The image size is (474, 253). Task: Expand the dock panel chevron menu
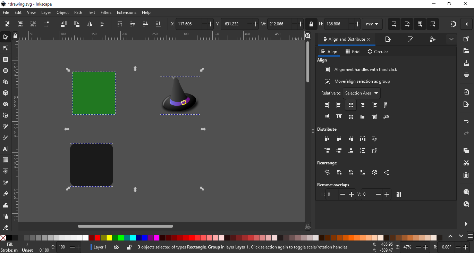click(x=451, y=39)
